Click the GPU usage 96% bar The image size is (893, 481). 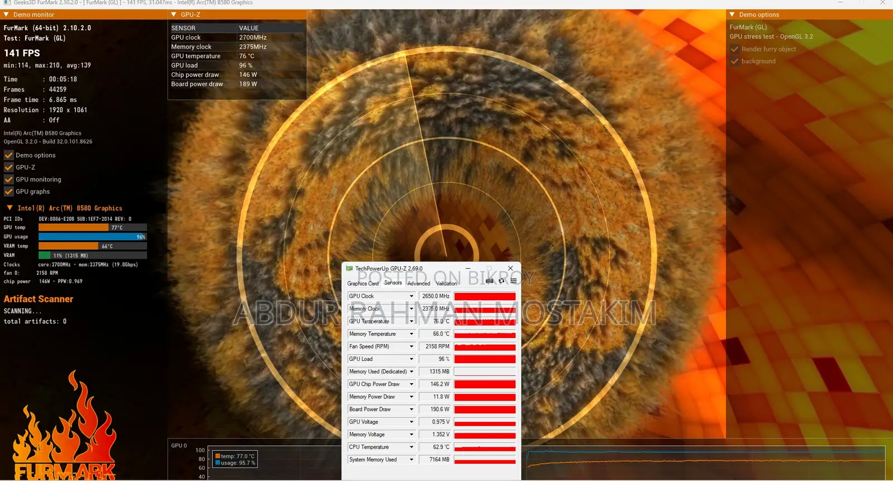(x=93, y=237)
